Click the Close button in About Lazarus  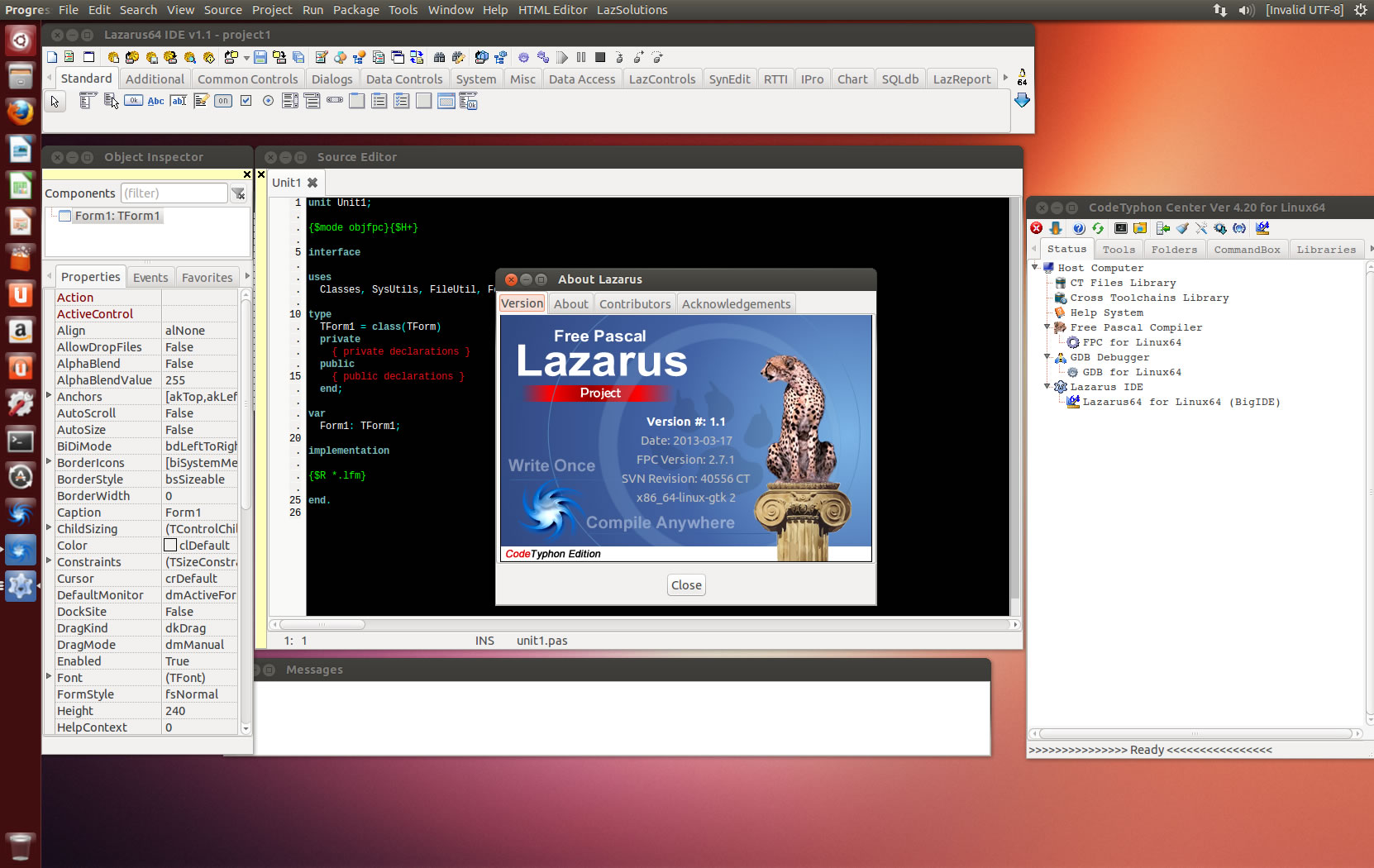(x=686, y=584)
